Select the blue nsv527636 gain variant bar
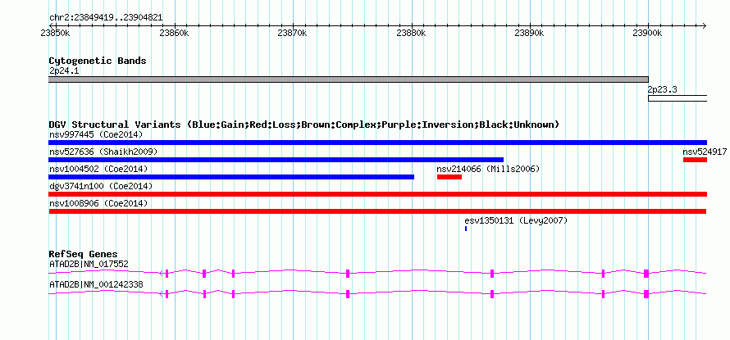The width and height of the screenshot is (730, 340). coord(276,160)
